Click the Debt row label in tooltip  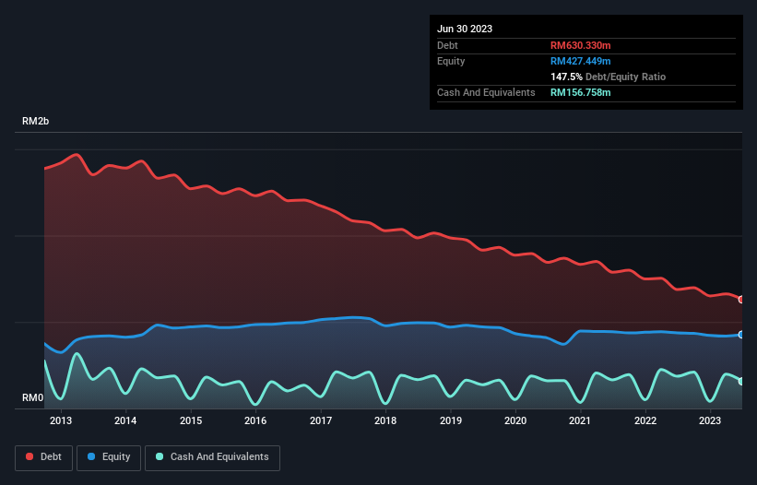tap(447, 45)
